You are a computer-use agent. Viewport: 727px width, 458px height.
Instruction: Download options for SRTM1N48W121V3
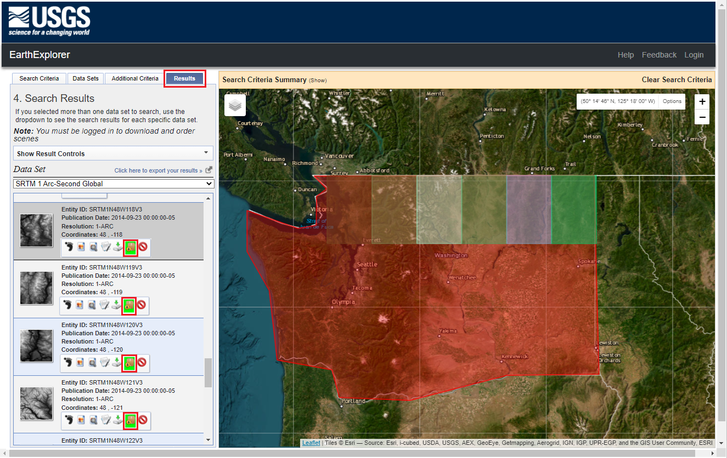tap(117, 421)
